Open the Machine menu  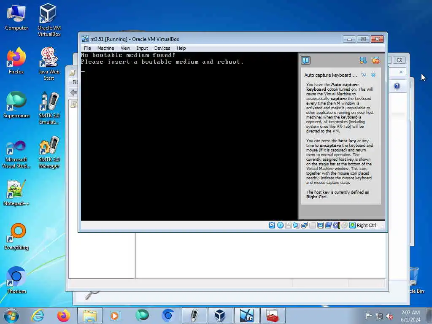point(105,48)
